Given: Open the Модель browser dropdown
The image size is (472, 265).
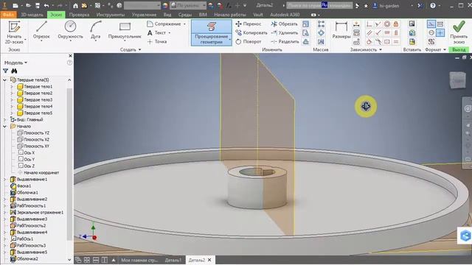Looking at the screenshot, I should pyautogui.click(x=15, y=63).
